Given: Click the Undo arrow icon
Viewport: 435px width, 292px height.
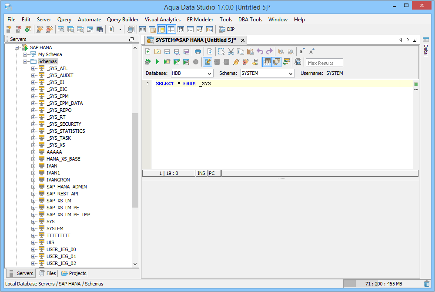Looking at the screenshot, I should [260, 52].
